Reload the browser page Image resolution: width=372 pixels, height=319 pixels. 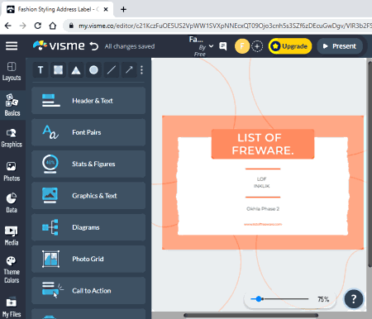click(38, 26)
